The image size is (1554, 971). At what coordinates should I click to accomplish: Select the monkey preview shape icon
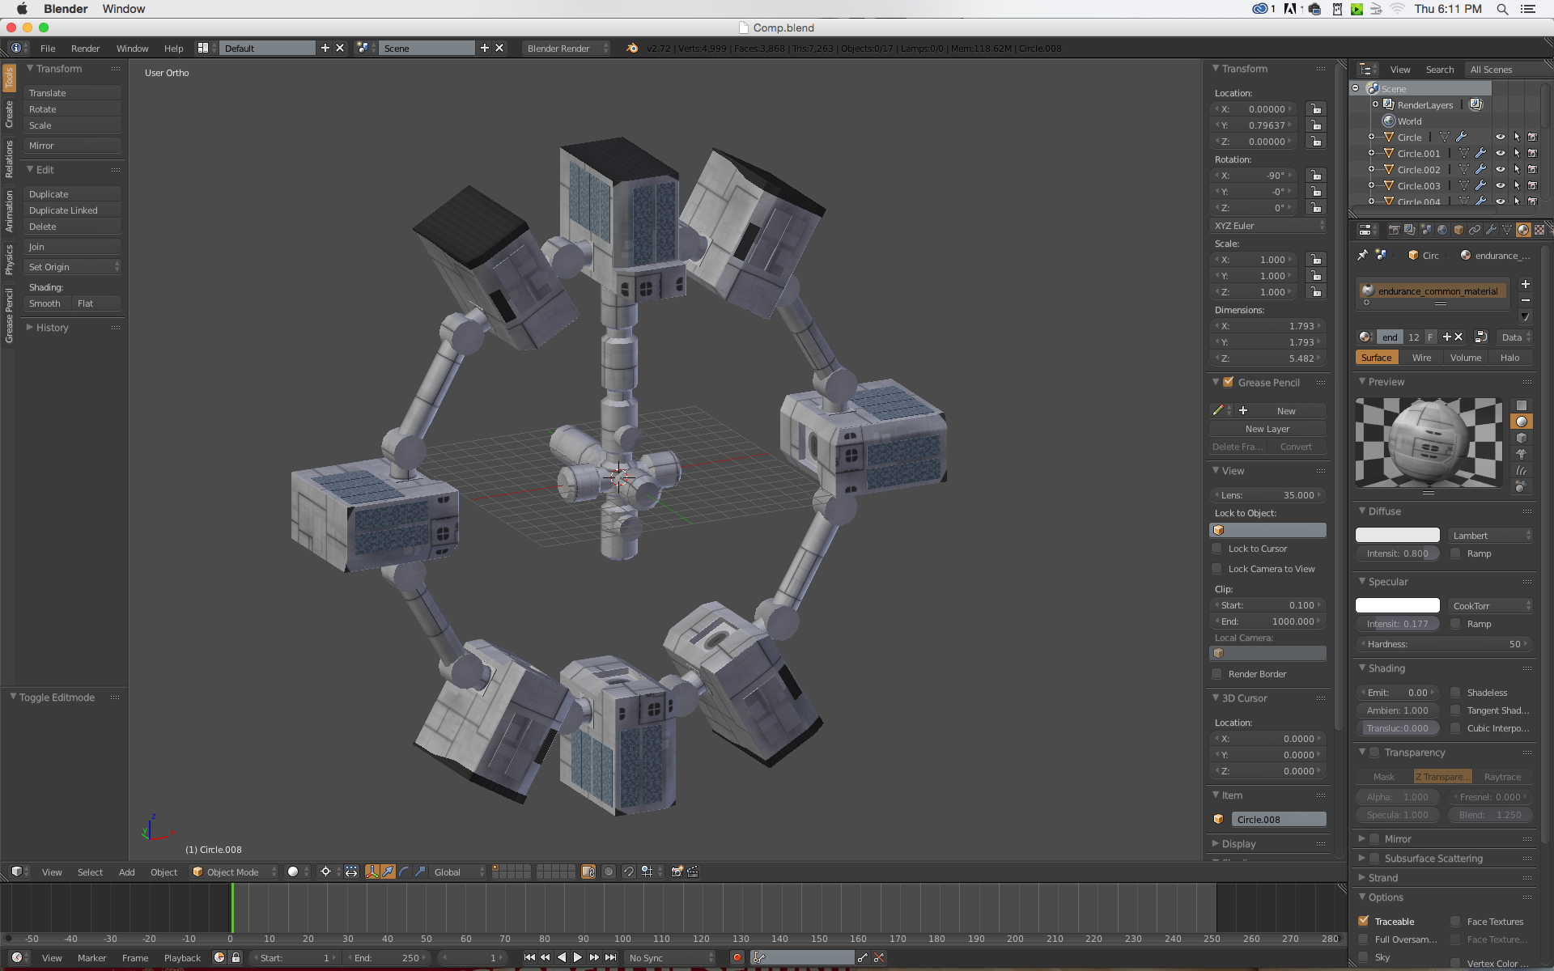(1522, 454)
